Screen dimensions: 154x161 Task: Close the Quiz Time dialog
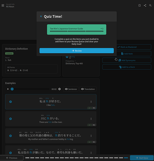pos(41,16)
